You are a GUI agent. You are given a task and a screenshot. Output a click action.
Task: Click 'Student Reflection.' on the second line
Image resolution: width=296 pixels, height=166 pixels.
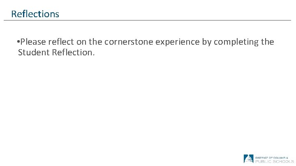(56, 52)
